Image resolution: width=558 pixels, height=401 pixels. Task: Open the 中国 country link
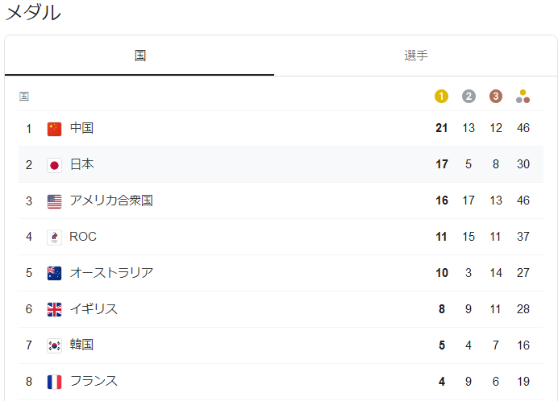(82, 128)
